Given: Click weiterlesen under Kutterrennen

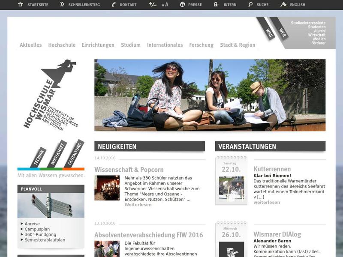Looking at the screenshot, I should (267, 202).
